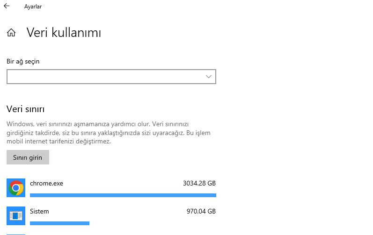
Task: Click the 'Veri sınırı' section heading
Action: point(26,109)
